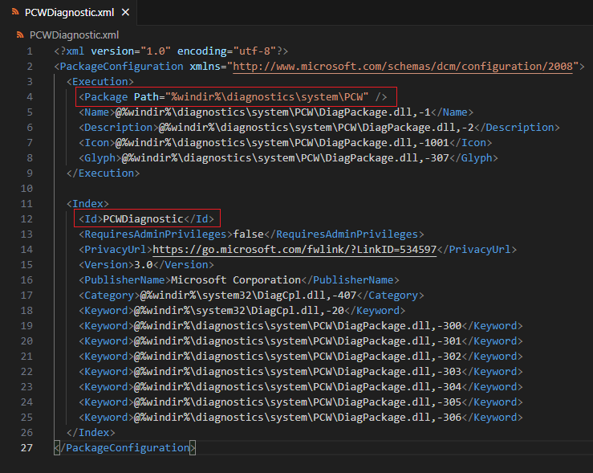Click the Version 3.0 value
The height and width of the screenshot is (473, 593).
(x=142, y=264)
